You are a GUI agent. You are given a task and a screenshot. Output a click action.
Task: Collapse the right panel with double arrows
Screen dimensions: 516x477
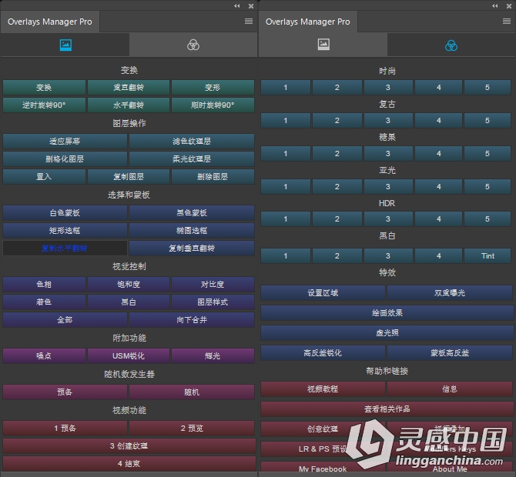point(495,6)
